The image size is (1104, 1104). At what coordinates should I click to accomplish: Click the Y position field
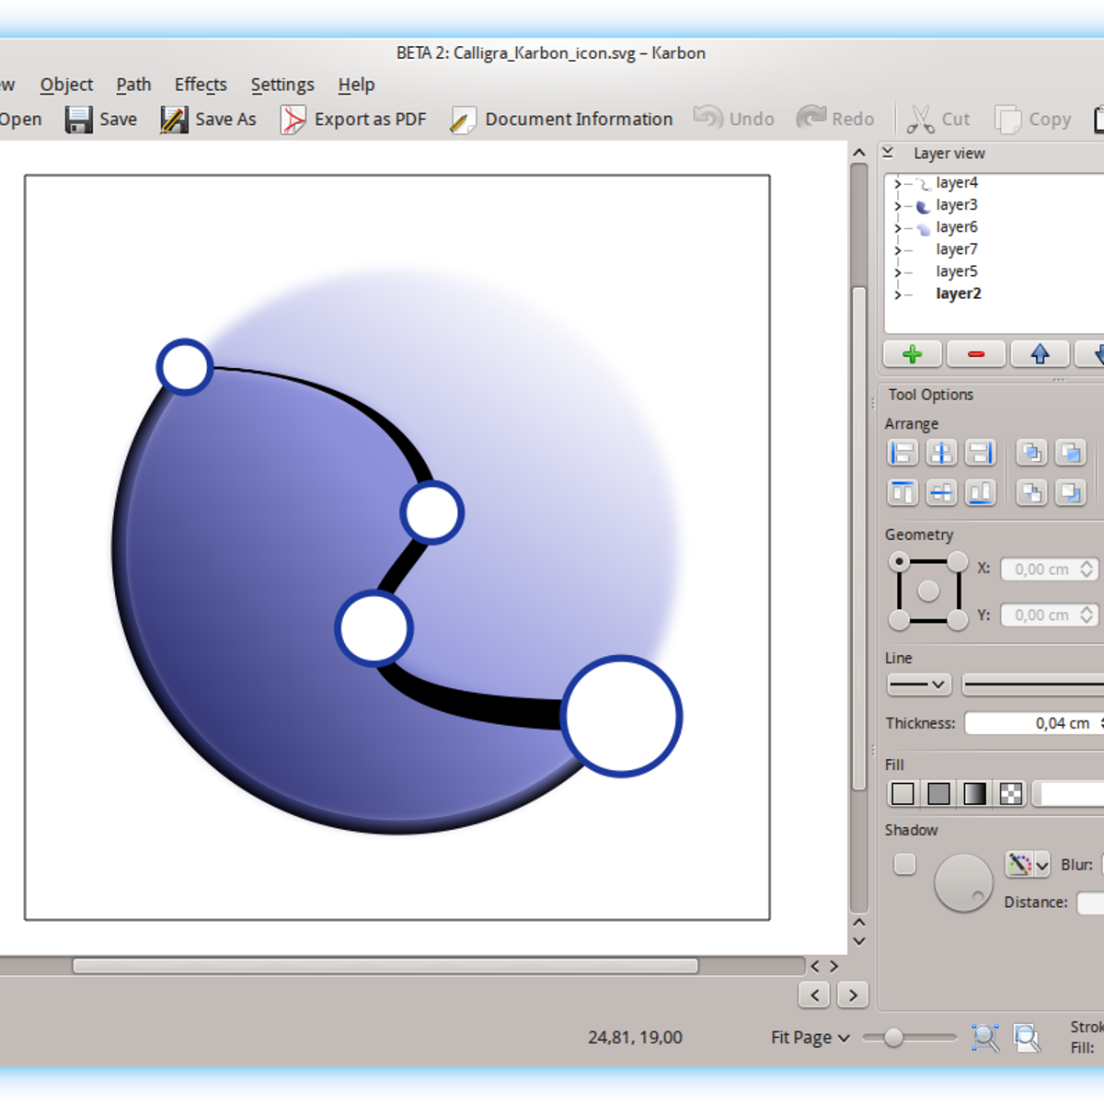click(x=1049, y=615)
